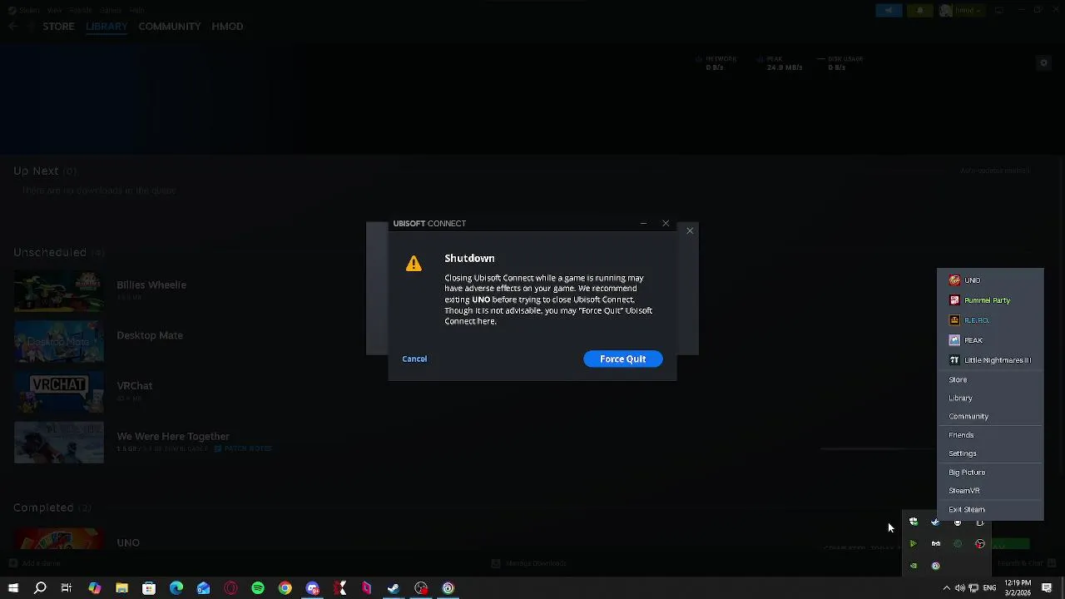Click red-black circular tray overflow icon
The image size is (1065, 599).
[980, 543]
